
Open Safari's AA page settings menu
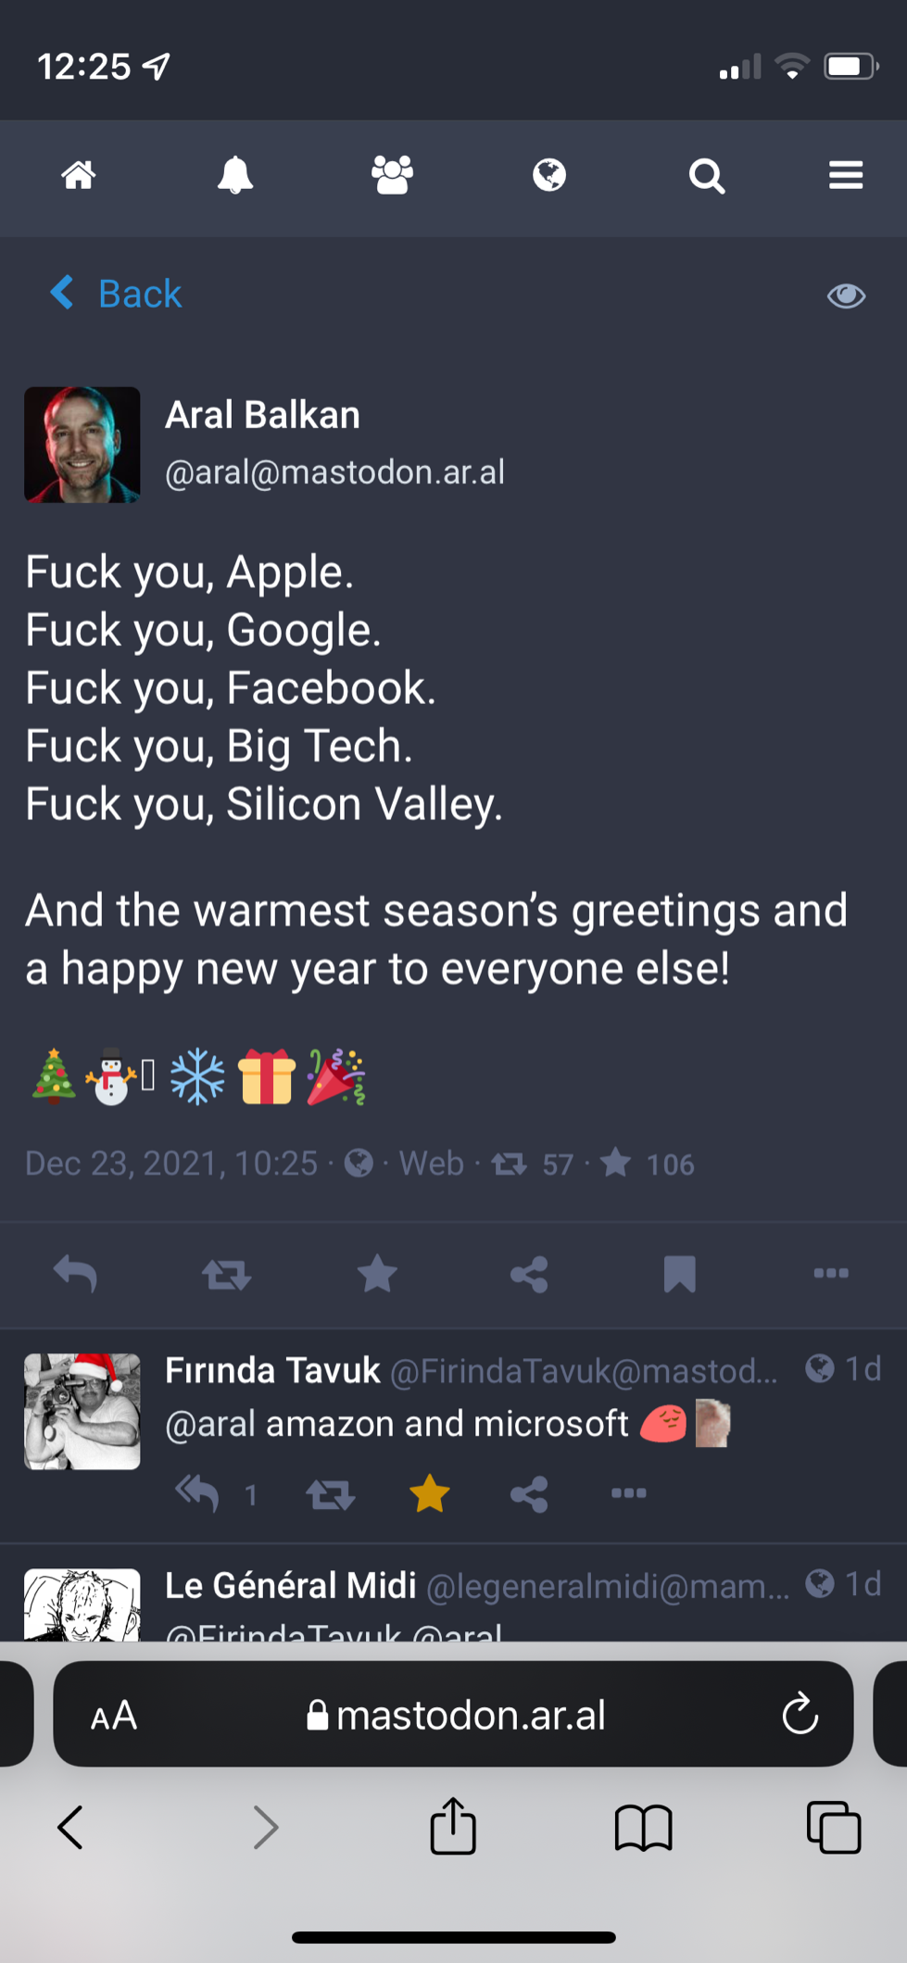point(114,1716)
